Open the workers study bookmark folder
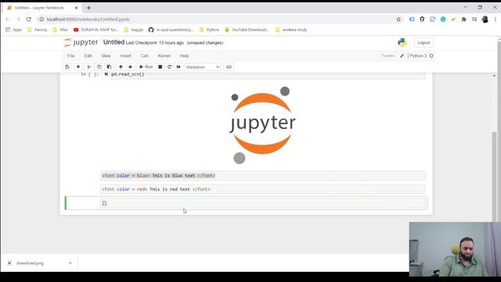 [291, 30]
